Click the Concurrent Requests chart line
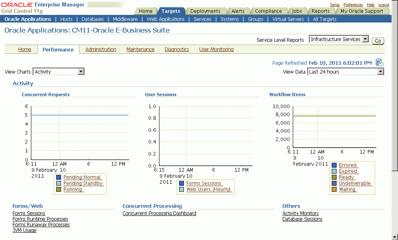Image resolution: width=398 pixels, height=240 pixels. click(80, 115)
